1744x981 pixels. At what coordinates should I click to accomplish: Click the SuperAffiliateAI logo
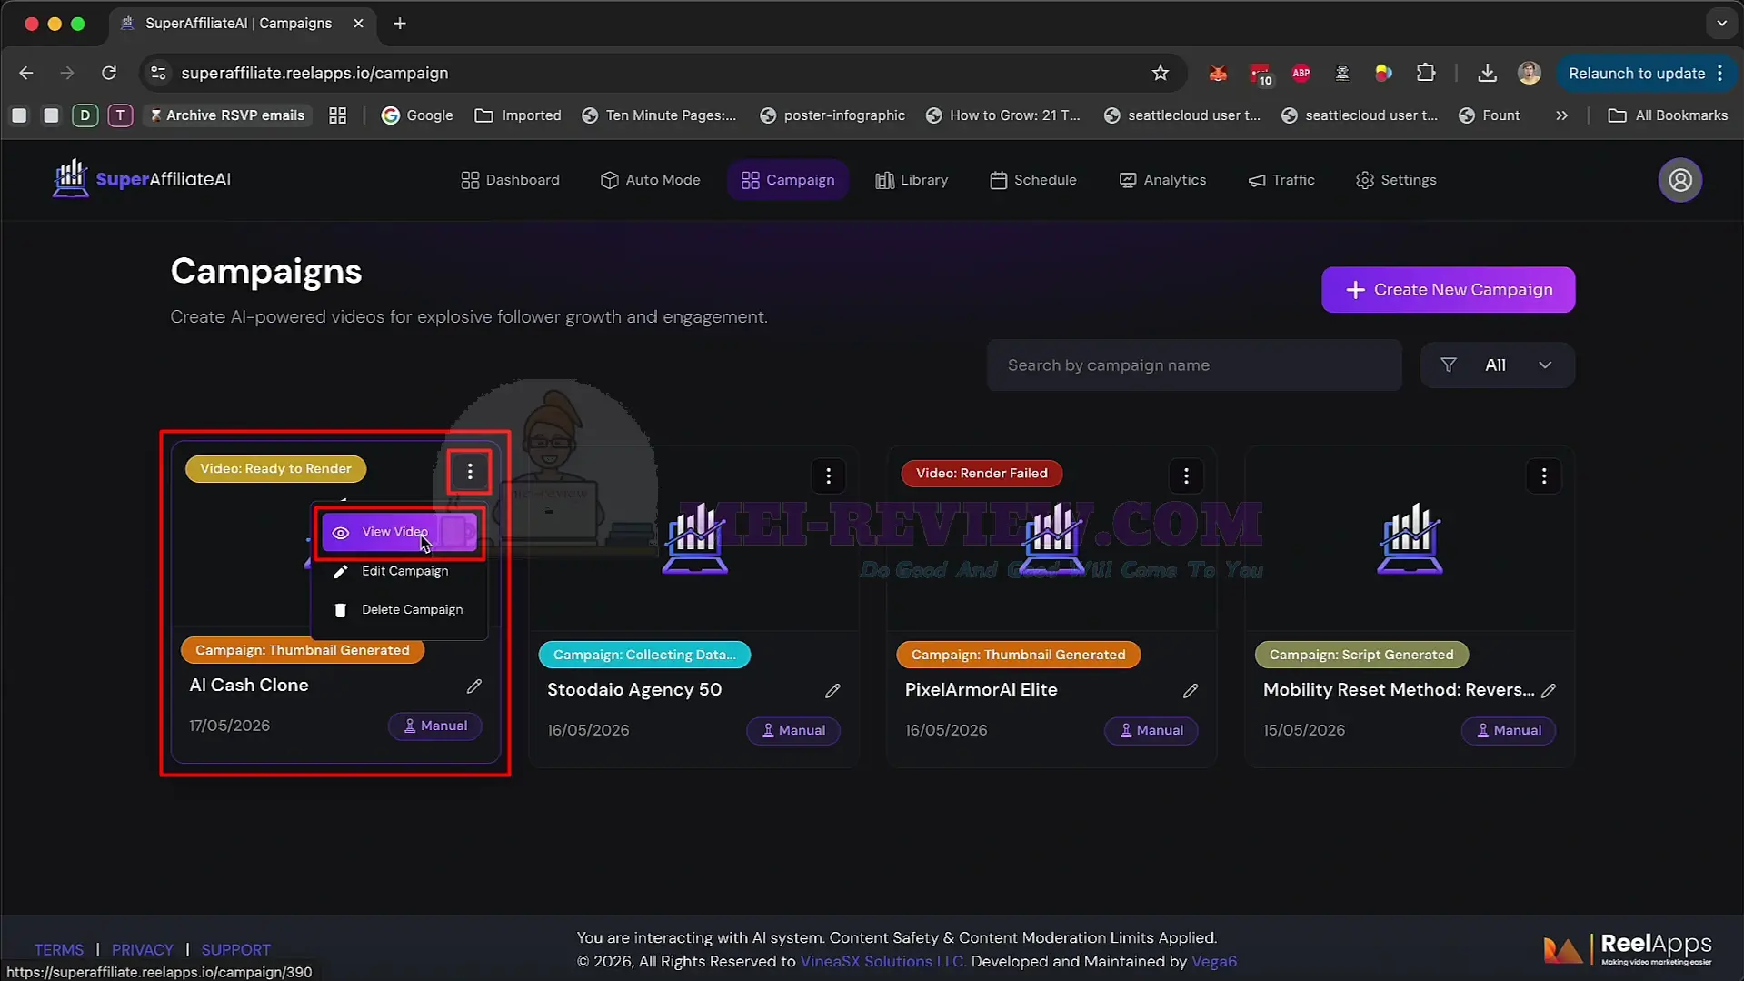[x=142, y=179]
